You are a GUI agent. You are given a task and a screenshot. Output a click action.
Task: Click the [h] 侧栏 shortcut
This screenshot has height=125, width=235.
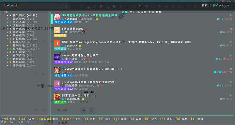coord(90,119)
